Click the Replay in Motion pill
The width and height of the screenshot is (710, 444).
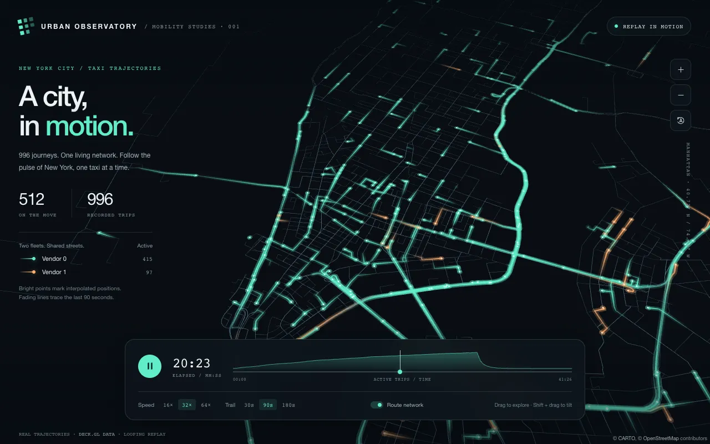[x=648, y=27]
